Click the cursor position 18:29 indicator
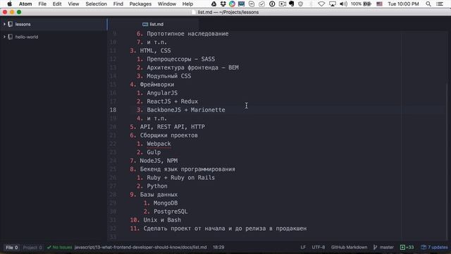Image resolution: width=451 pixels, height=254 pixels. coord(218,248)
